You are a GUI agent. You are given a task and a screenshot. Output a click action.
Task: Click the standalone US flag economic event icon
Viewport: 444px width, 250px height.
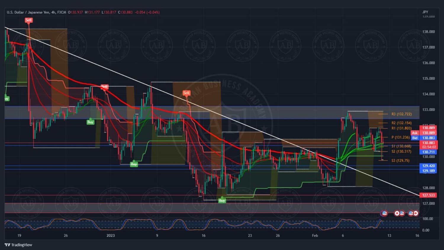coord(384,213)
